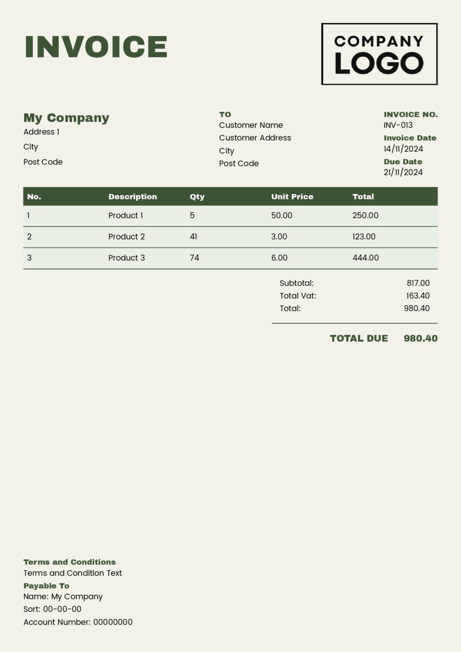Image resolution: width=461 pixels, height=652 pixels.
Task: Click the due date 21/11/2024
Action: coord(403,172)
